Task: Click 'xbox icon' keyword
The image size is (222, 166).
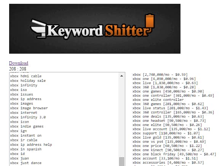Action: [19, 122]
